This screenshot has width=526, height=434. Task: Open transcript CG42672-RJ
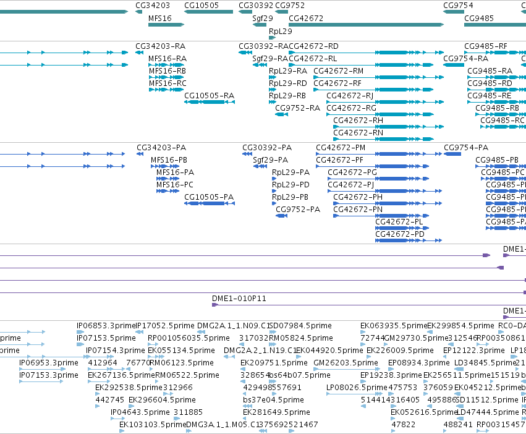click(x=350, y=96)
